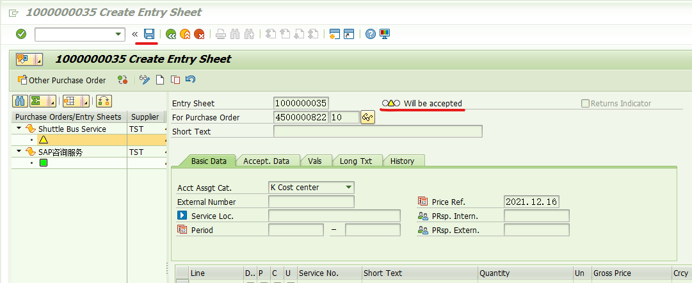Click the blue Service Loc. arrow icon
Image resolution: width=692 pixels, height=283 pixels.
[182, 216]
